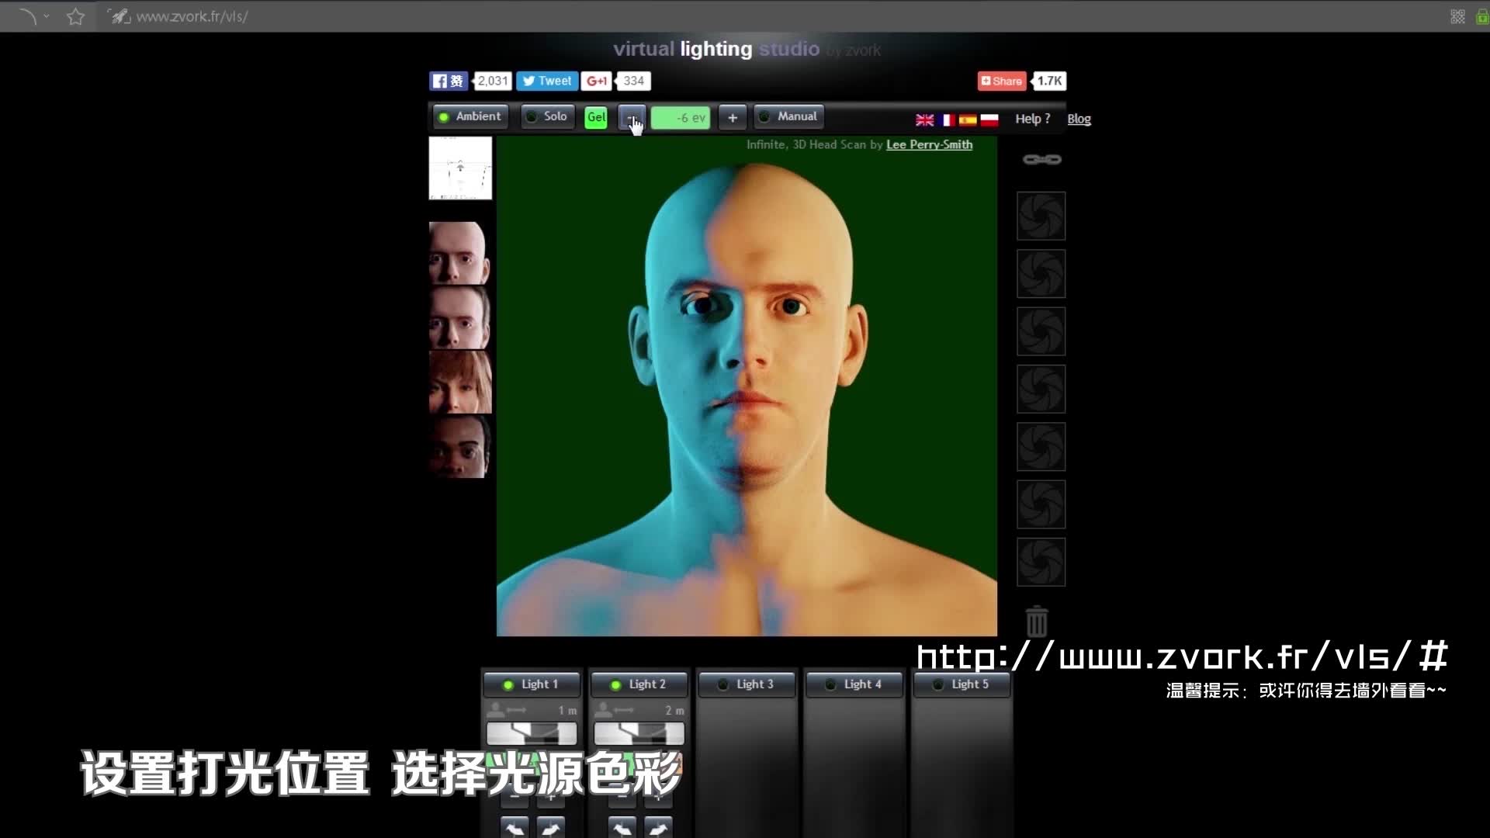Click the Google +1 button
This screenshot has height=838, width=1490.
click(x=596, y=81)
